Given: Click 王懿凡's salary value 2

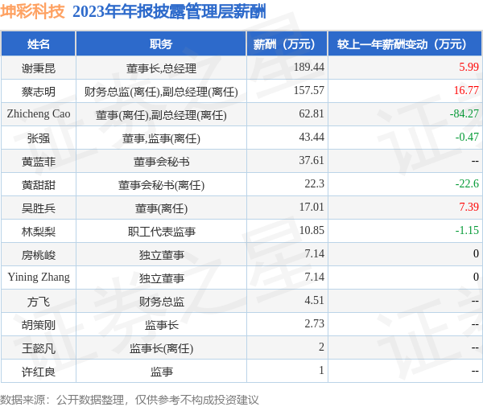Looking at the screenshot, I should [321, 347].
